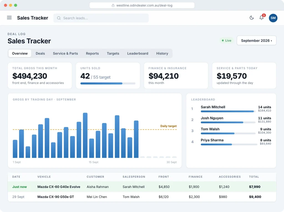Click the first bar at 1 Sept
This screenshot has width=284, height=212.
click(15, 149)
